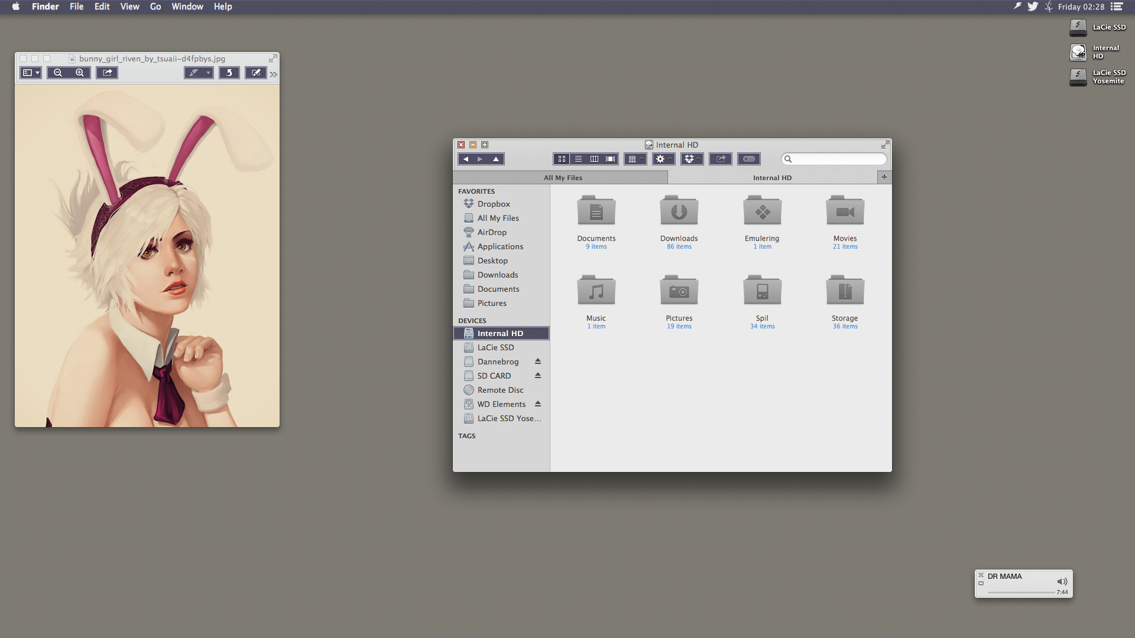Screen dimensions: 1135x638
Task: Select the Storage folder icon
Action: click(845, 291)
